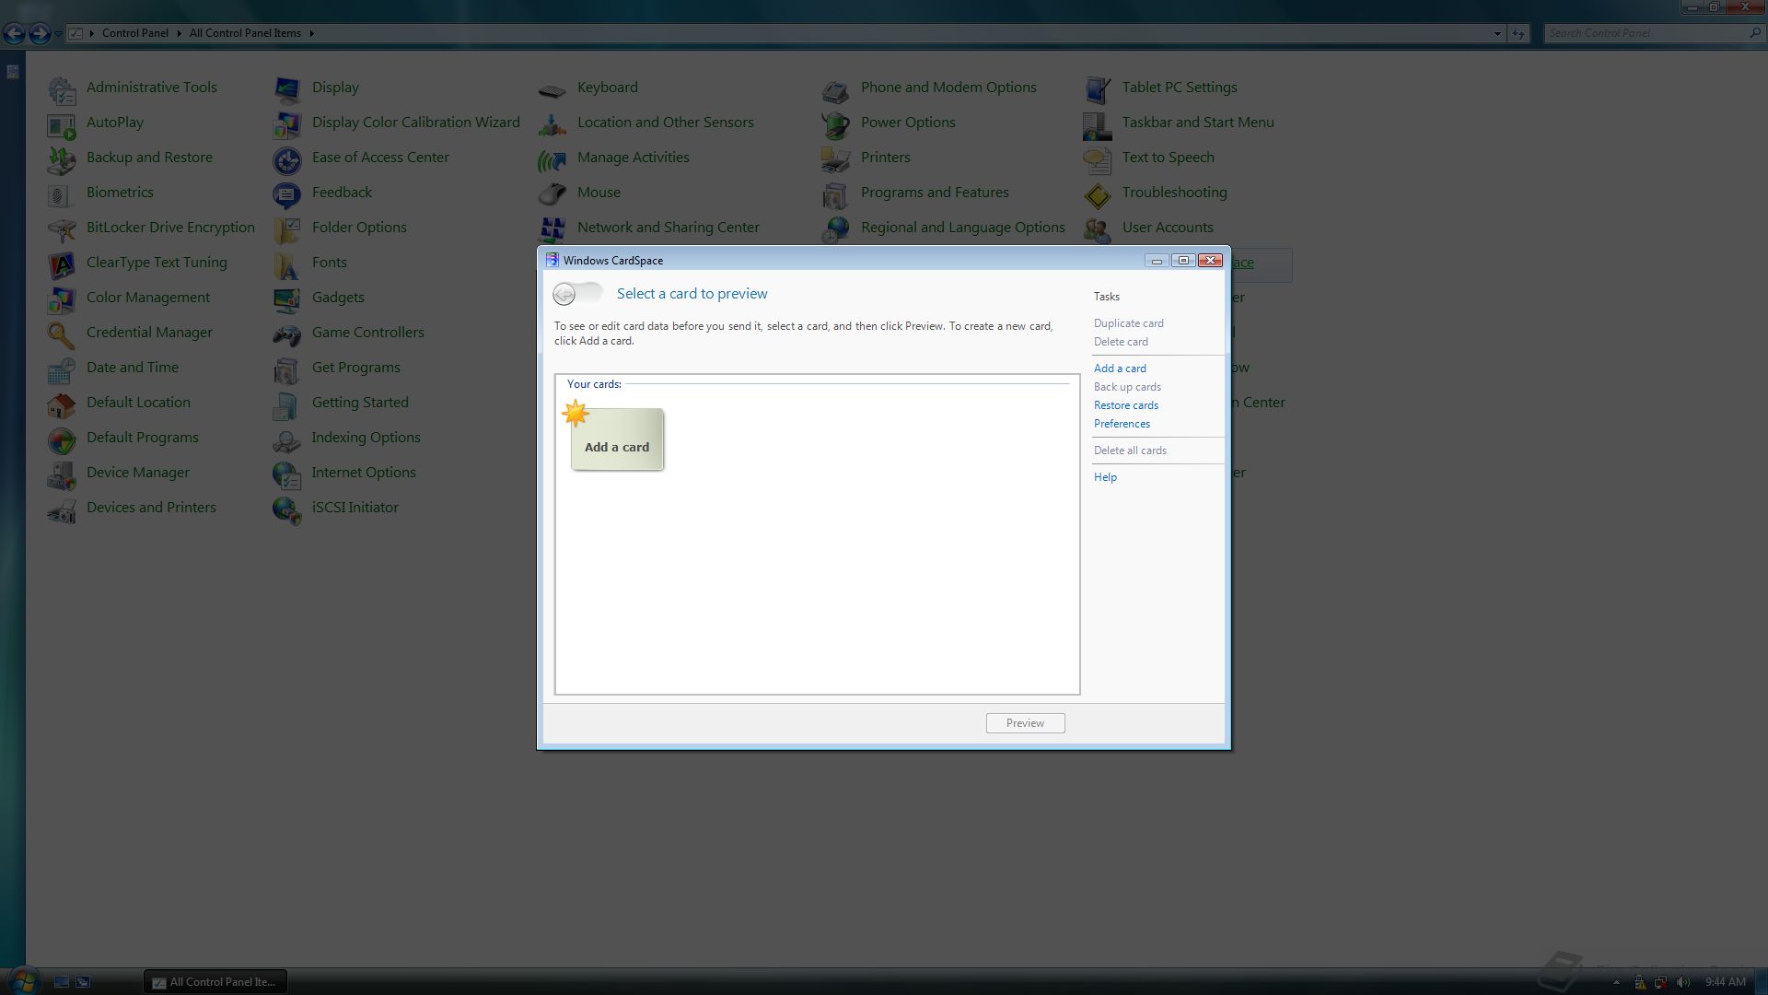Click Back up cards task

click(x=1127, y=387)
